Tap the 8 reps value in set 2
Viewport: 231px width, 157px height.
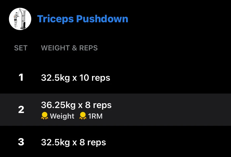98,105
